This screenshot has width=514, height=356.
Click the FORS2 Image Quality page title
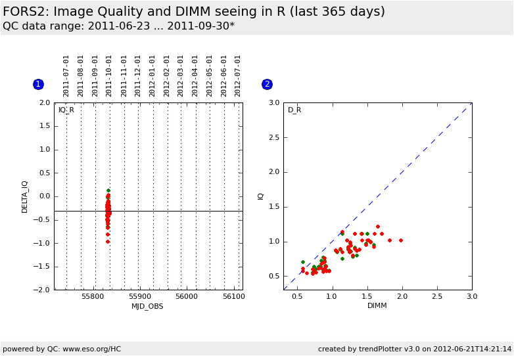(194, 12)
